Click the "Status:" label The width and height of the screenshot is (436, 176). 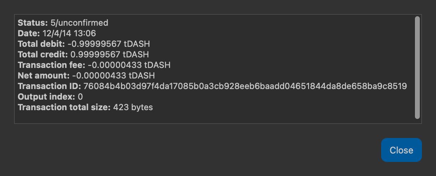(x=33, y=23)
